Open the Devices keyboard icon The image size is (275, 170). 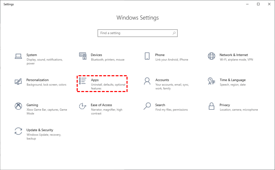82,56
